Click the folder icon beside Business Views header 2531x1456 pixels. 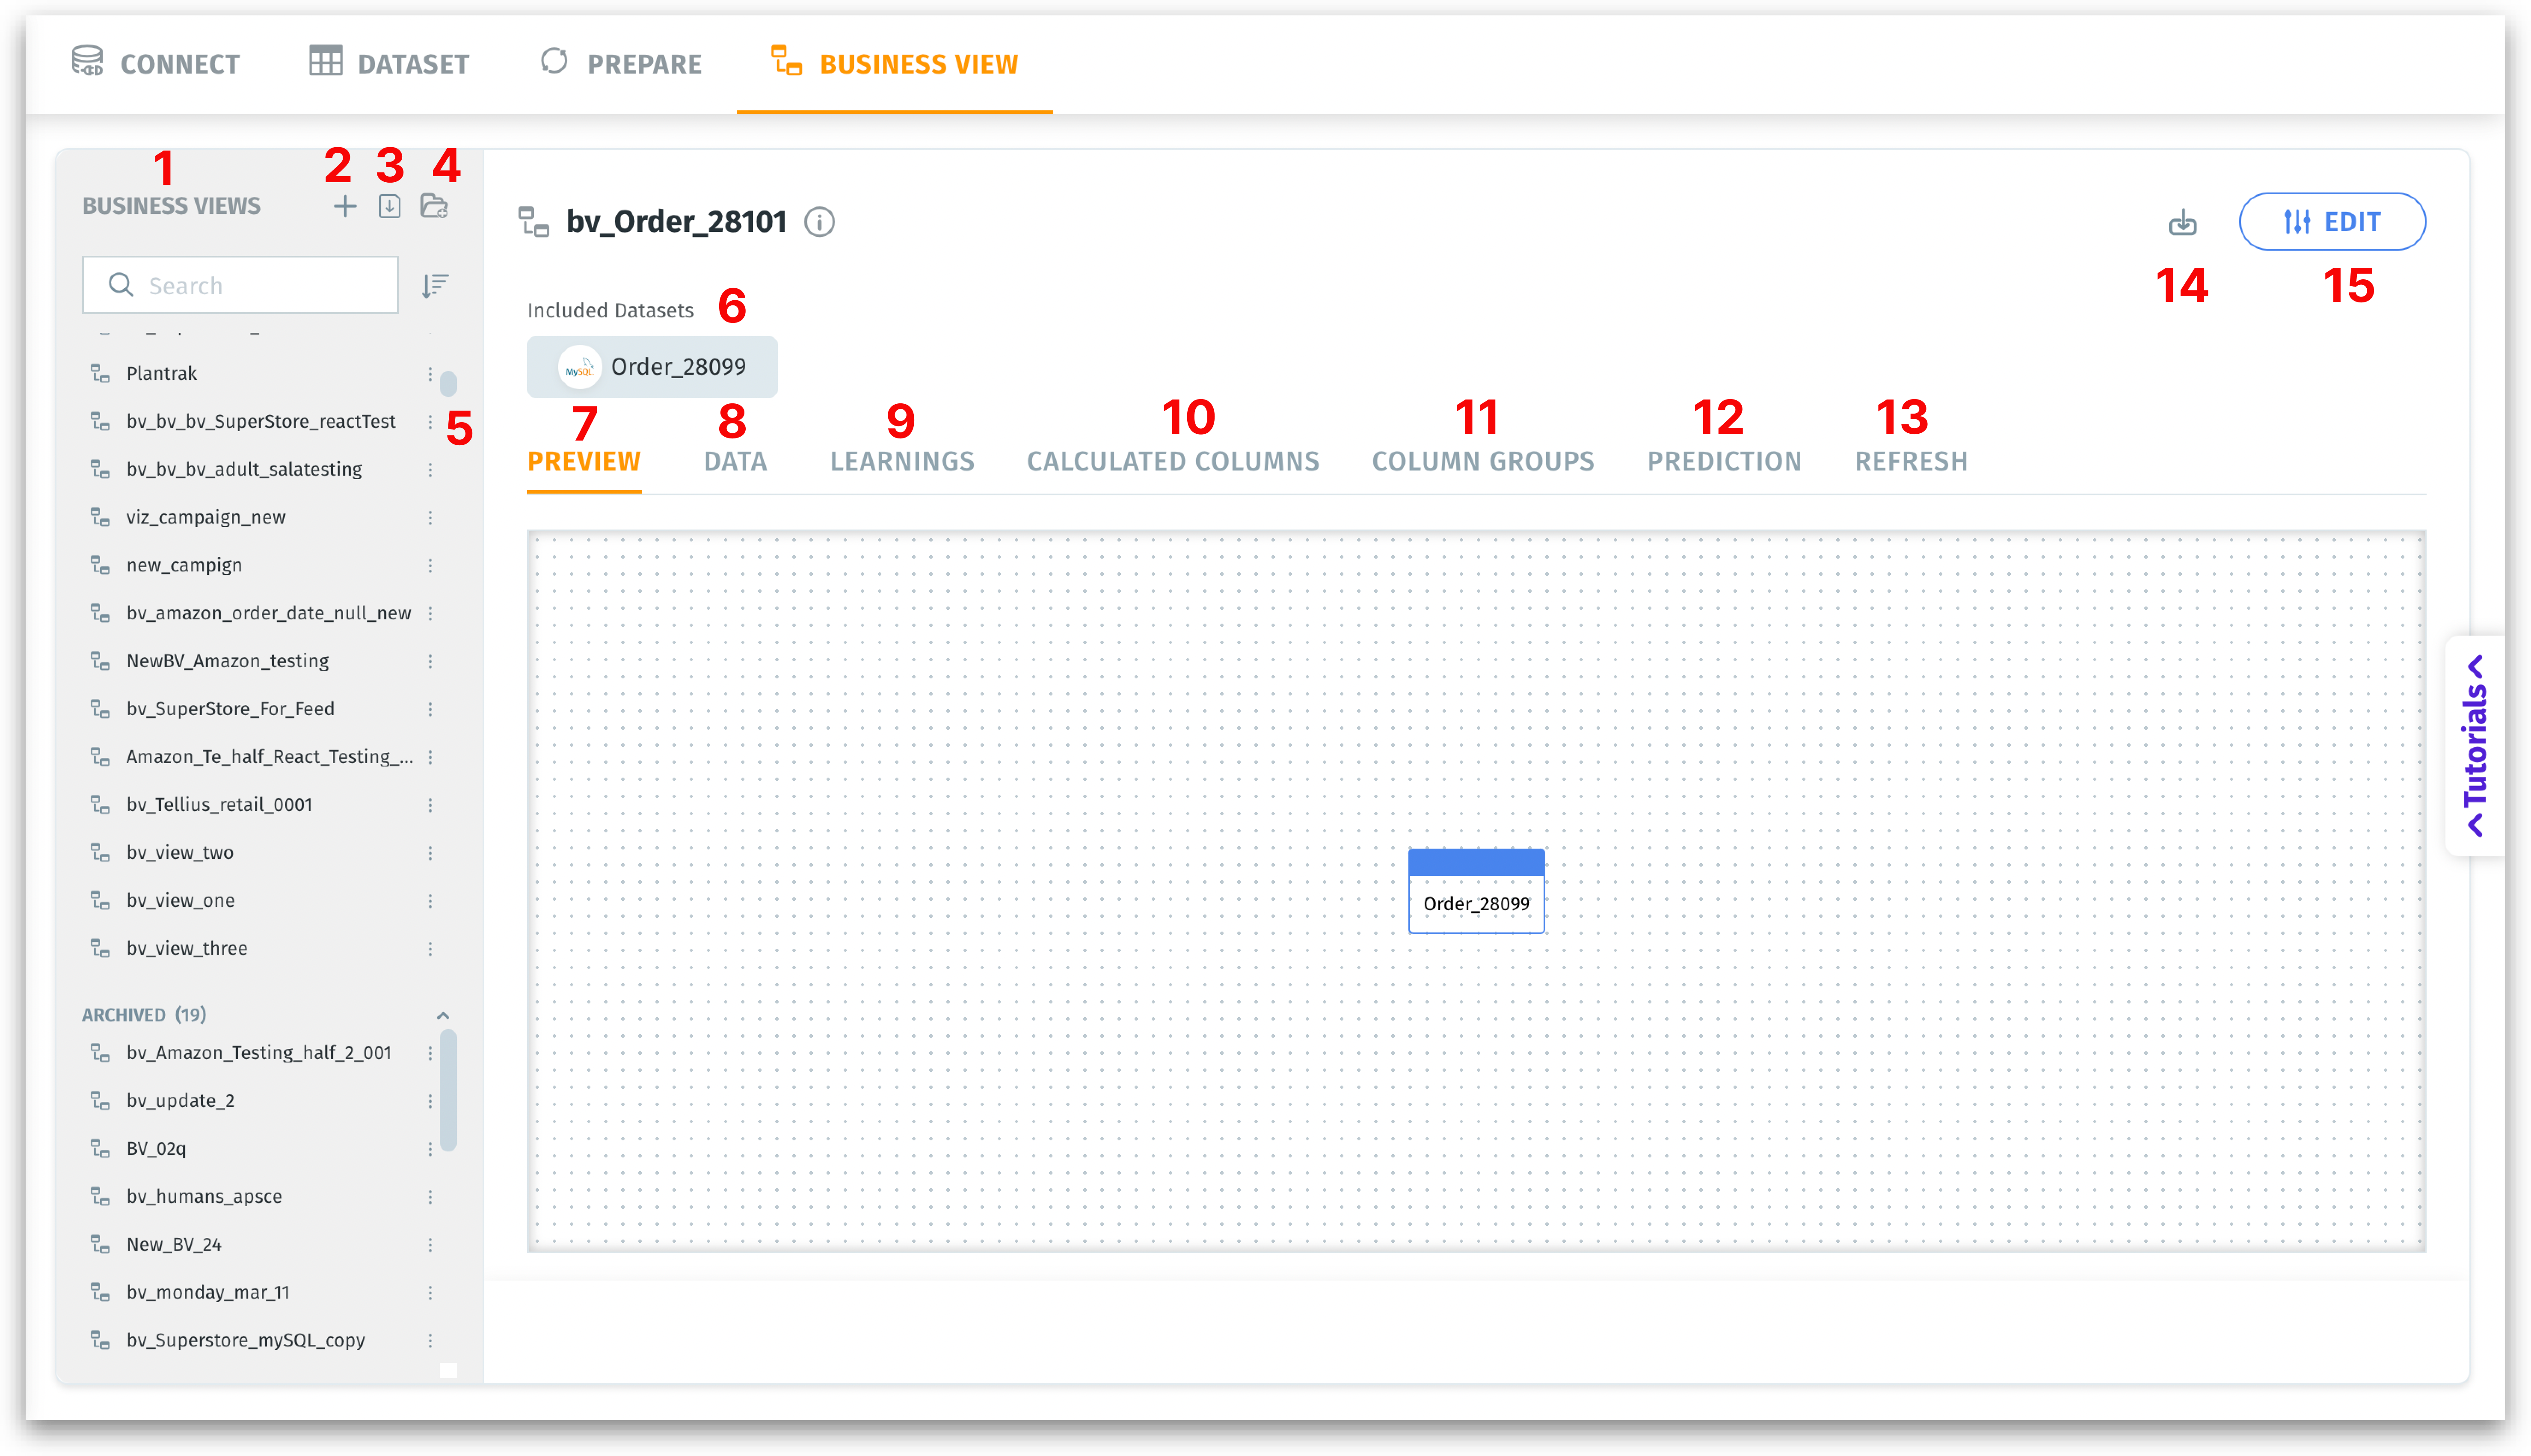coord(434,207)
